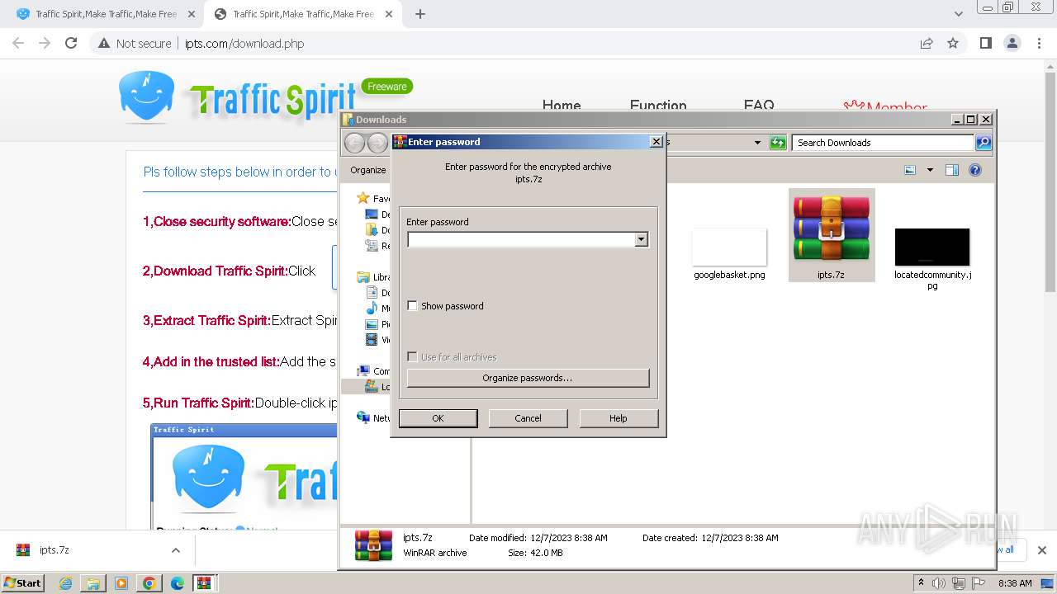Select Computer in the navigation pane

(363, 371)
